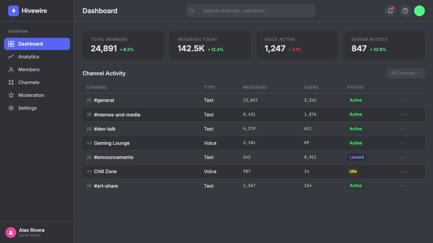Click the Analytics chart icon in sidebar

tap(11, 57)
